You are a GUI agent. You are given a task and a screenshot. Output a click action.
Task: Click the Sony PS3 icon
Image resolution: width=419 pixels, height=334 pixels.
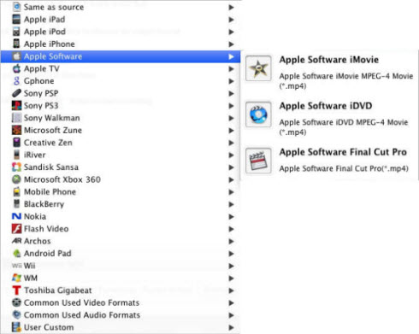coord(16,106)
